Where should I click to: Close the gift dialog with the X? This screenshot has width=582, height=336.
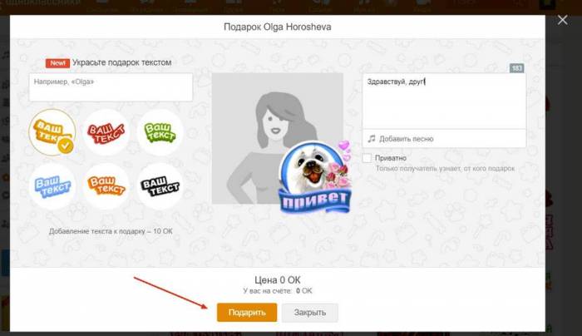[x=562, y=20]
